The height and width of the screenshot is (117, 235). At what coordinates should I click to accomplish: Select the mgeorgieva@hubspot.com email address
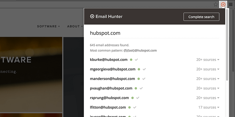point(113,69)
